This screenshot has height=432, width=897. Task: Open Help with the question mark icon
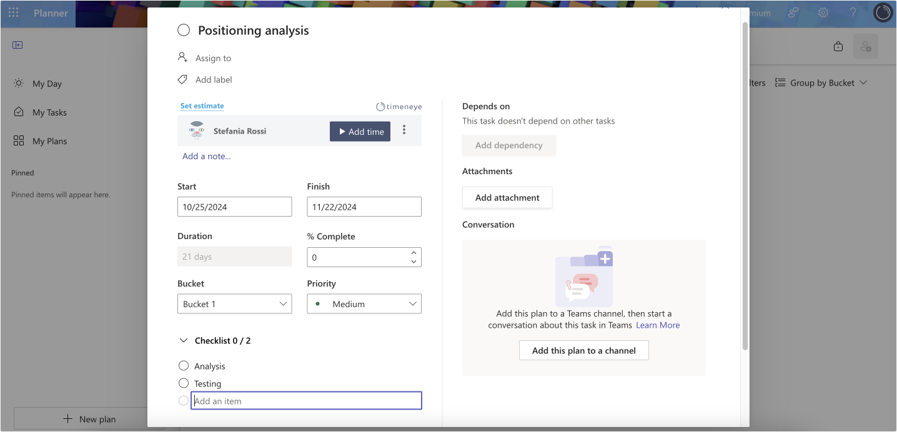click(x=853, y=12)
